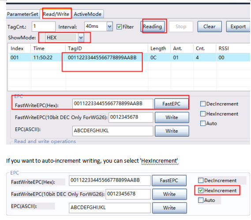Viewport: 251px width, 220px height.
Task: Select the ActiveMode tab
Action: [x=87, y=14]
